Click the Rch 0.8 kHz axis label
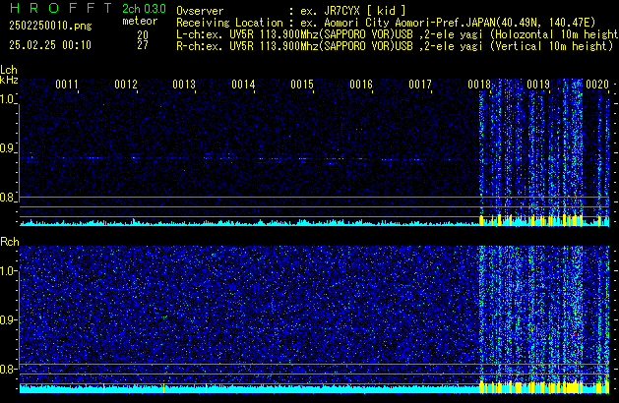 click(x=8, y=369)
